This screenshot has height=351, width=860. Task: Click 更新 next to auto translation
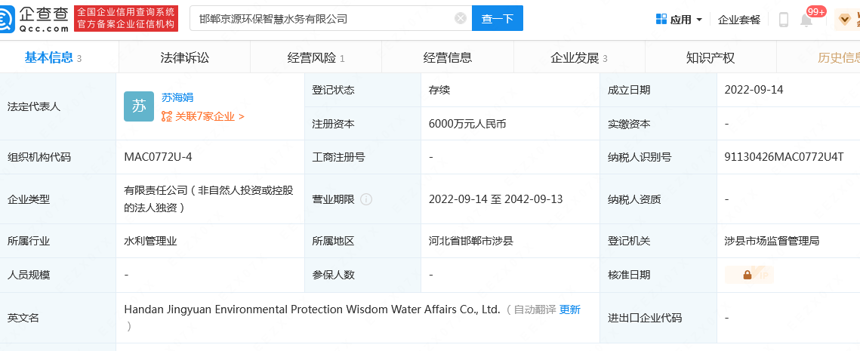coord(570,309)
